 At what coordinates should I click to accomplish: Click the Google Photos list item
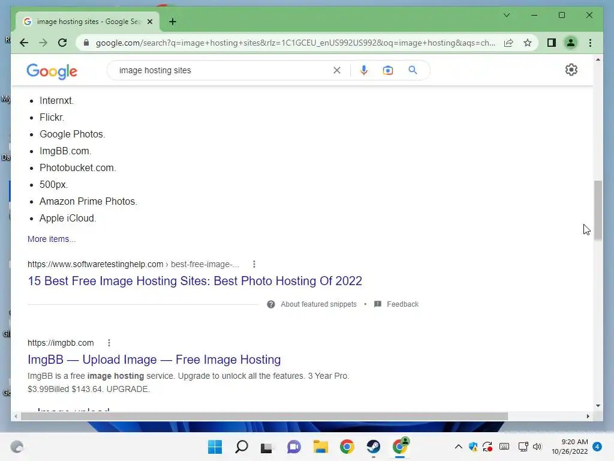point(72,134)
